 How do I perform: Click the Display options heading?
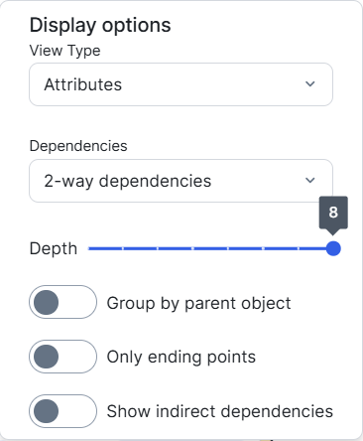click(100, 26)
